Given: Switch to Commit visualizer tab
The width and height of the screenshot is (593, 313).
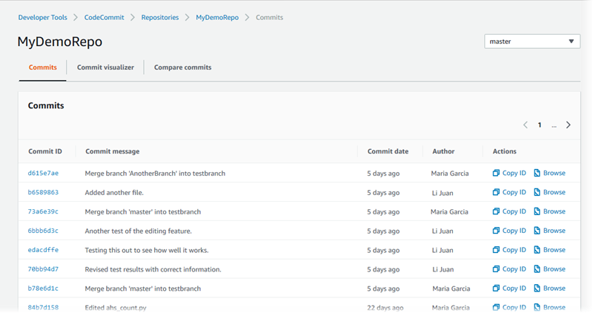Looking at the screenshot, I should [x=105, y=67].
